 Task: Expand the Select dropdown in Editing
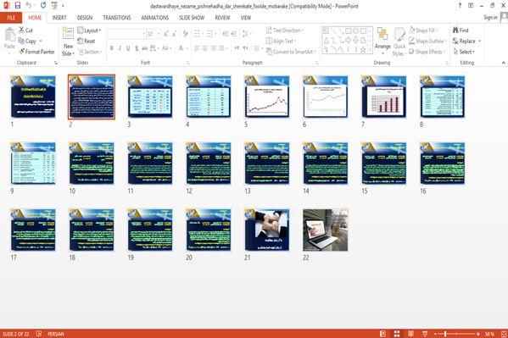click(x=464, y=52)
